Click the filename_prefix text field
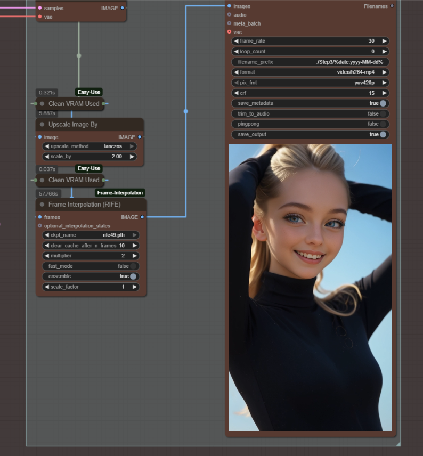 point(310,62)
